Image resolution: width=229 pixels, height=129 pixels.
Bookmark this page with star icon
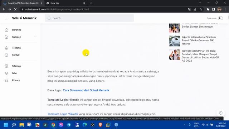tap(201, 9)
